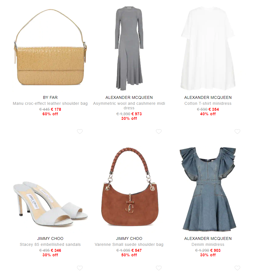The height and width of the screenshot is (275, 264).
Task: Click the BY FAR brand name
Action: tap(50, 97)
